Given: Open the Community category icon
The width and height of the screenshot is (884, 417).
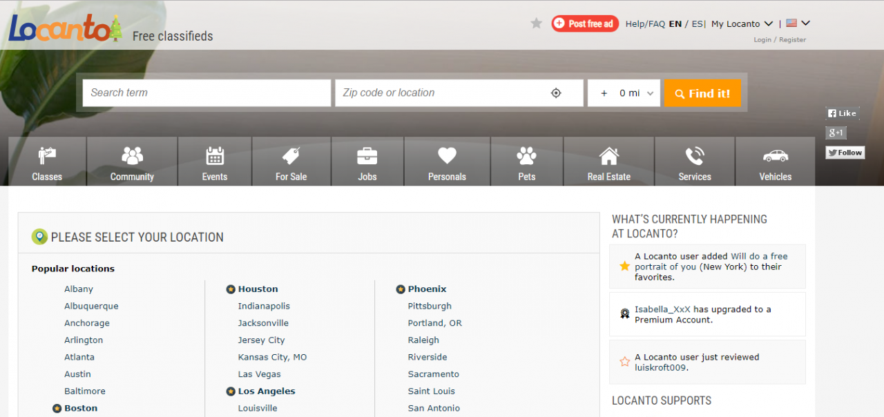Looking at the screenshot, I should [132, 155].
